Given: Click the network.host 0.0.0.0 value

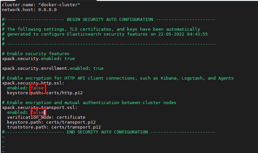Looking at the screenshot, I should (47, 10).
